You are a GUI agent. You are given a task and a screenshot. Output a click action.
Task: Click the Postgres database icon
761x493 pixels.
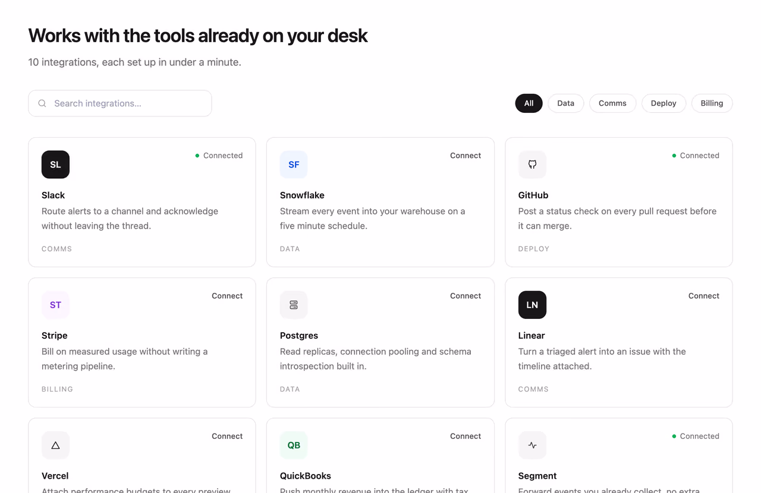pyautogui.click(x=294, y=305)
